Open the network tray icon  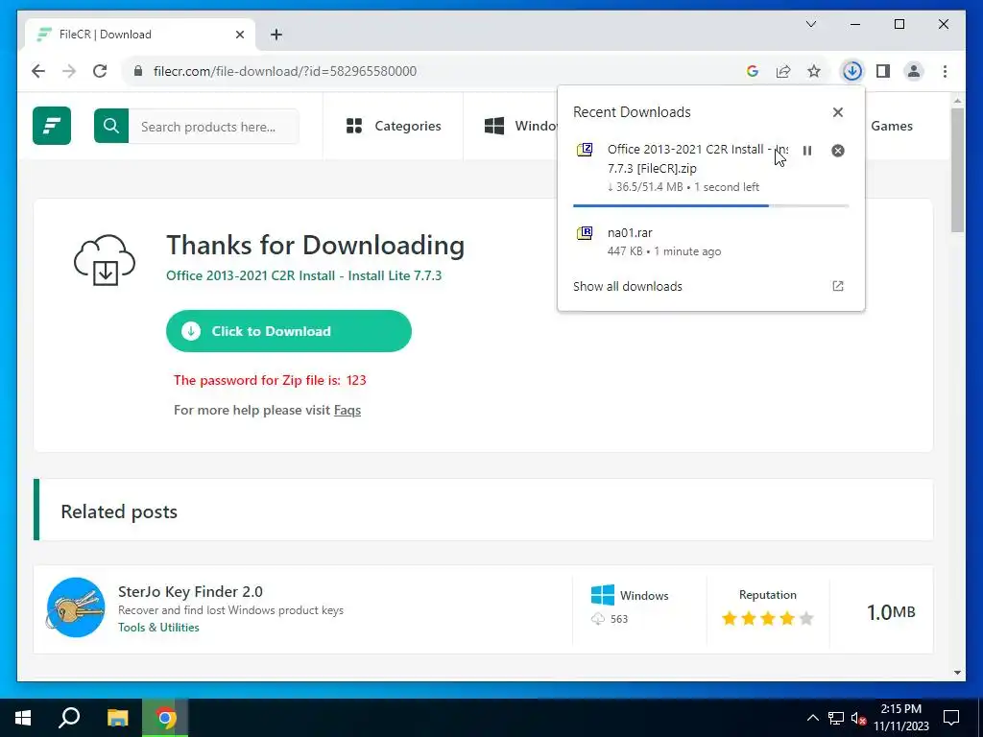pos(836,718)
